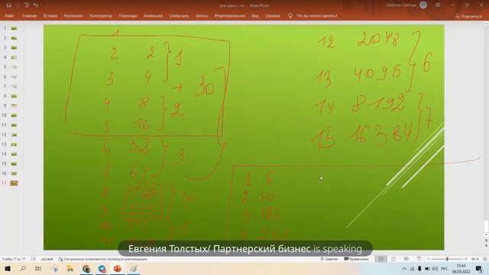489x275 pixels.
Task: Click zoom in plus button
Action: pyautogui.click(x=465, y=259)
